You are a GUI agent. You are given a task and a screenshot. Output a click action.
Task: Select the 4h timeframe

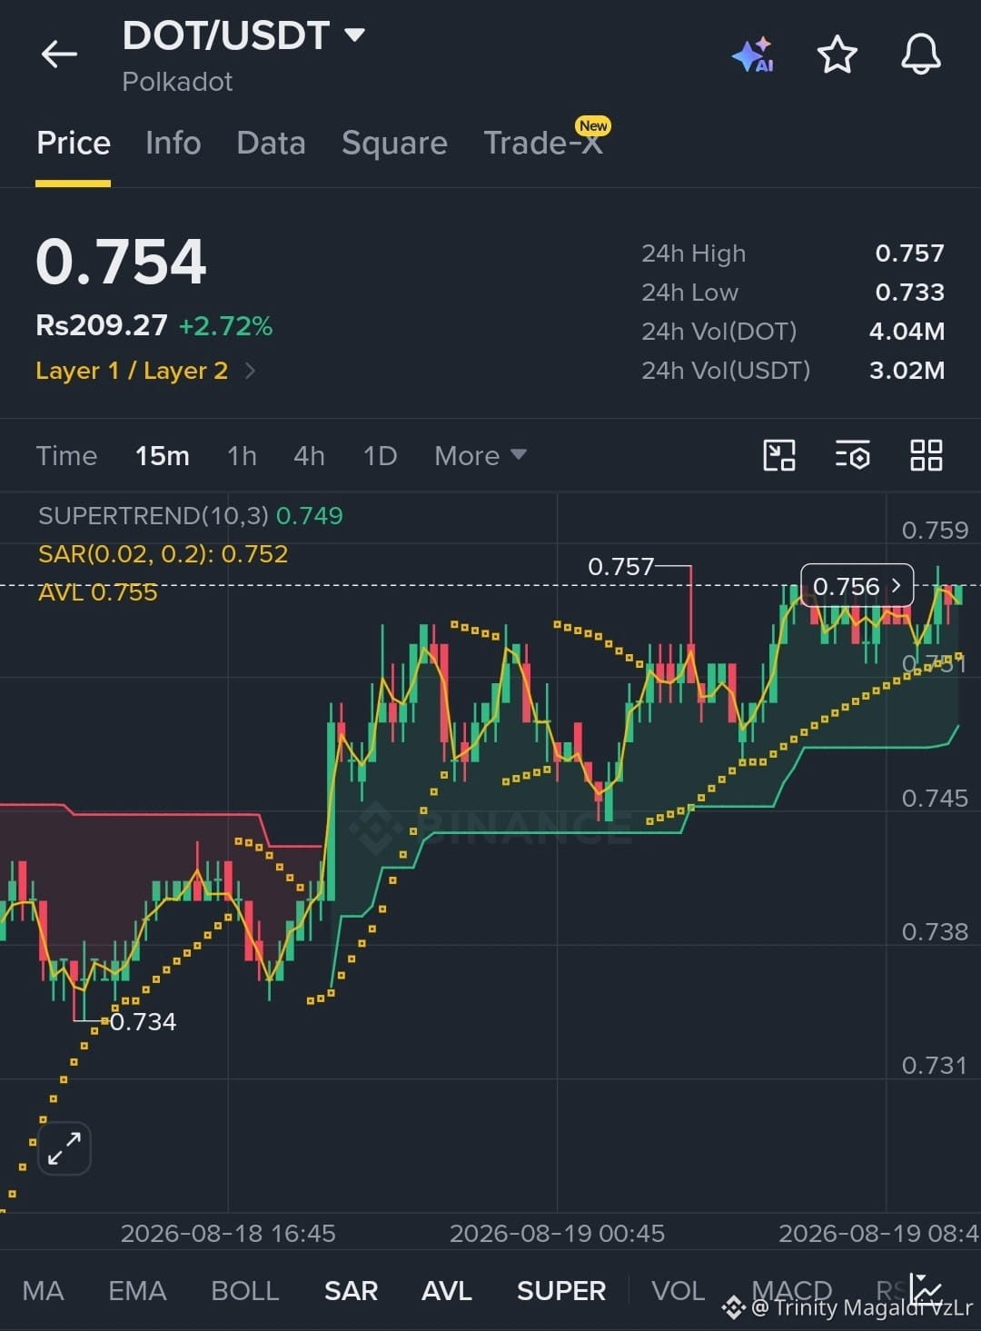(309, 455)
